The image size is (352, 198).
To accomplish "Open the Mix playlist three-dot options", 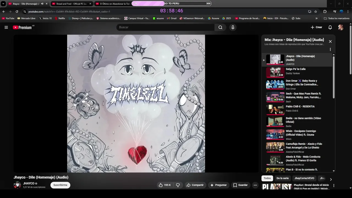I will [x=330, y=50].
